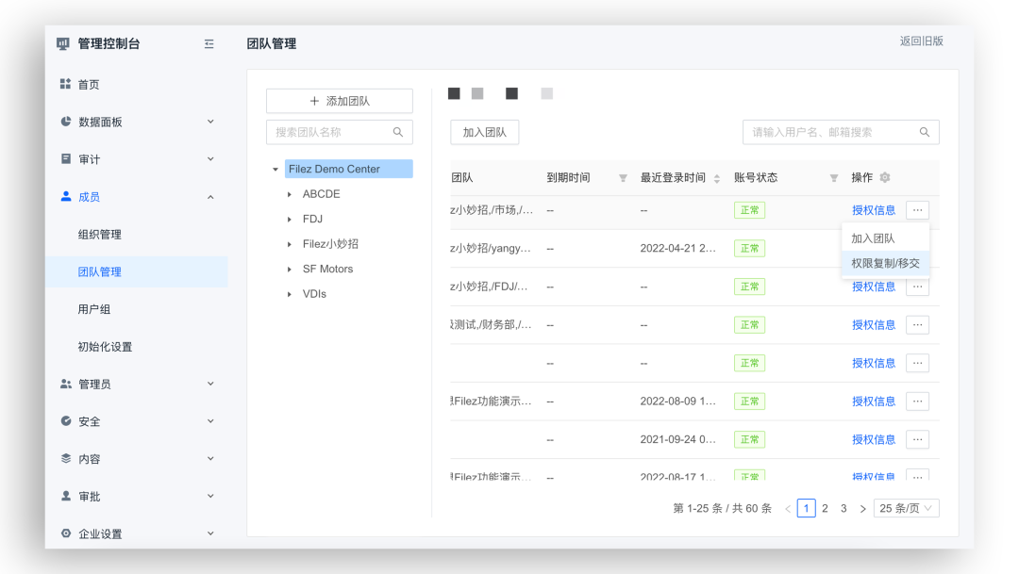Go to previous page arrow

(x=788, y=508)
